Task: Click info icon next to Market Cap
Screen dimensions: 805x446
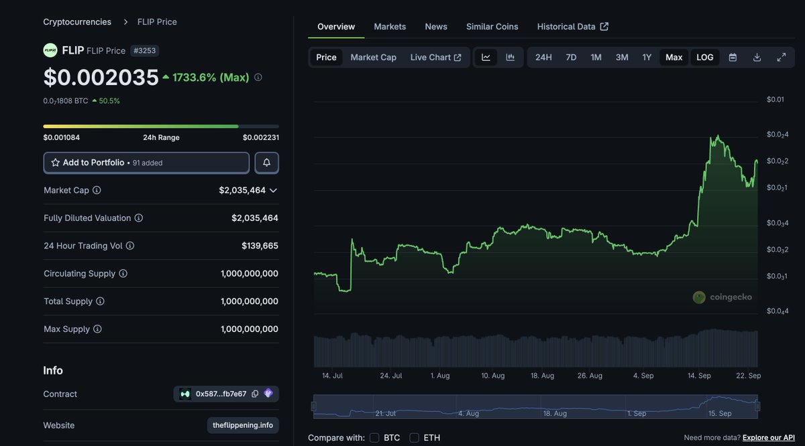Action: coord(97,190)
